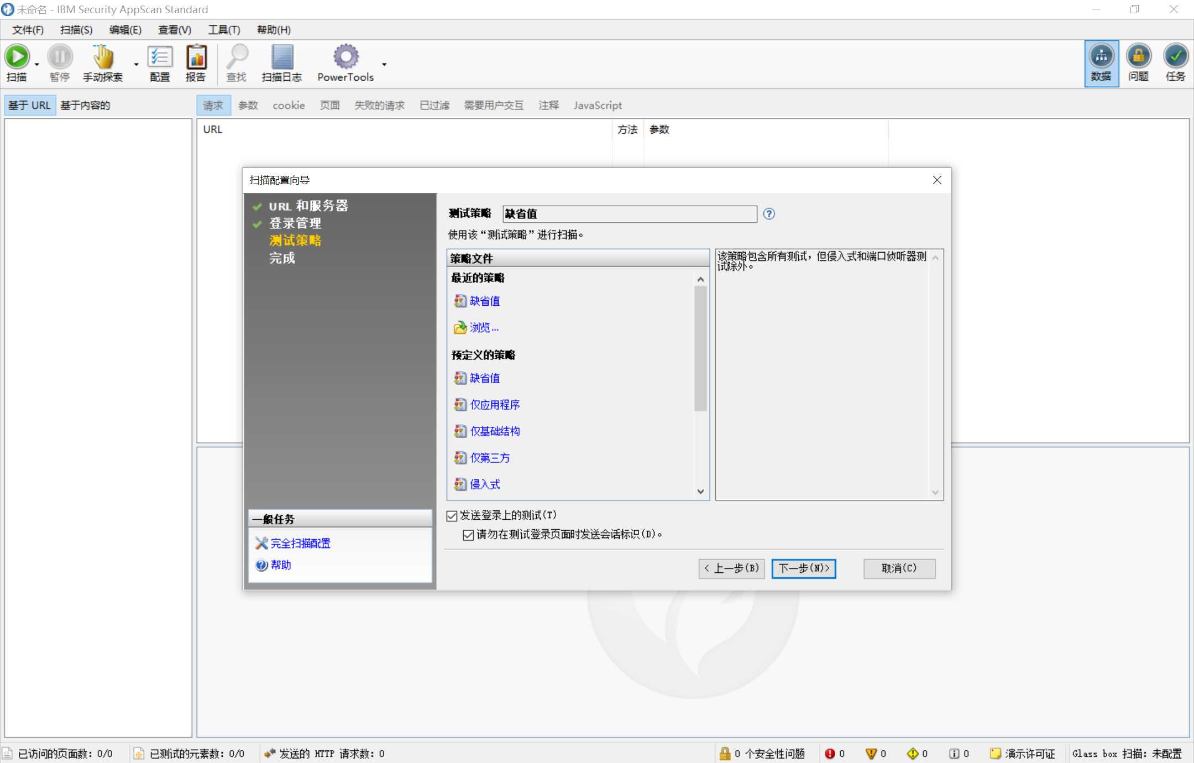
Task: Click the 下一步(N)> button
Action: (804, 568)
